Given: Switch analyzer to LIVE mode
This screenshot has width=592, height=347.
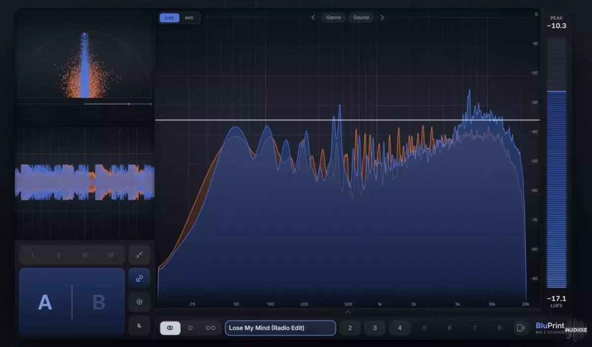Looking at the screenshot, I should click(x=170, y=18).
